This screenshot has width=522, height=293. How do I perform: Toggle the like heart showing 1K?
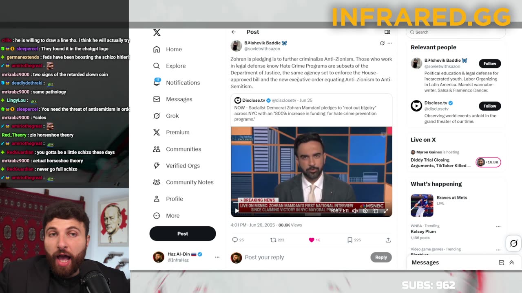tap(312, 240)
